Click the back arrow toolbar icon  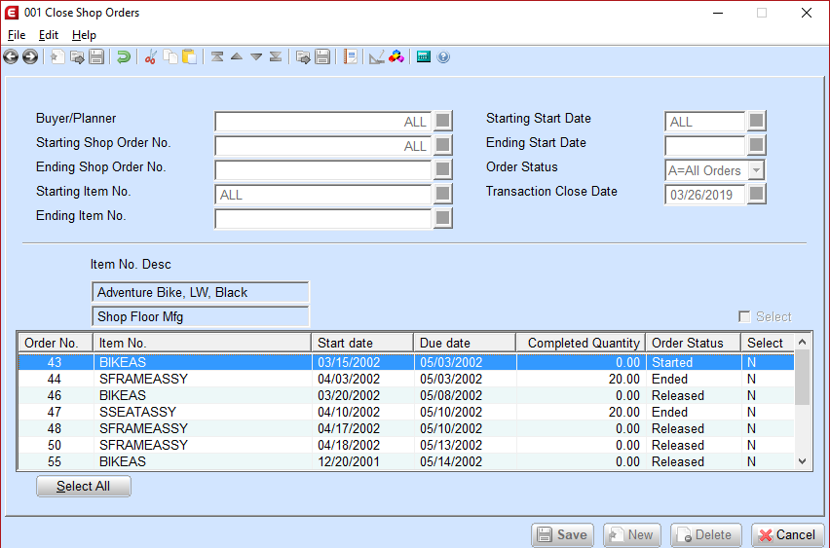[11, 56]
